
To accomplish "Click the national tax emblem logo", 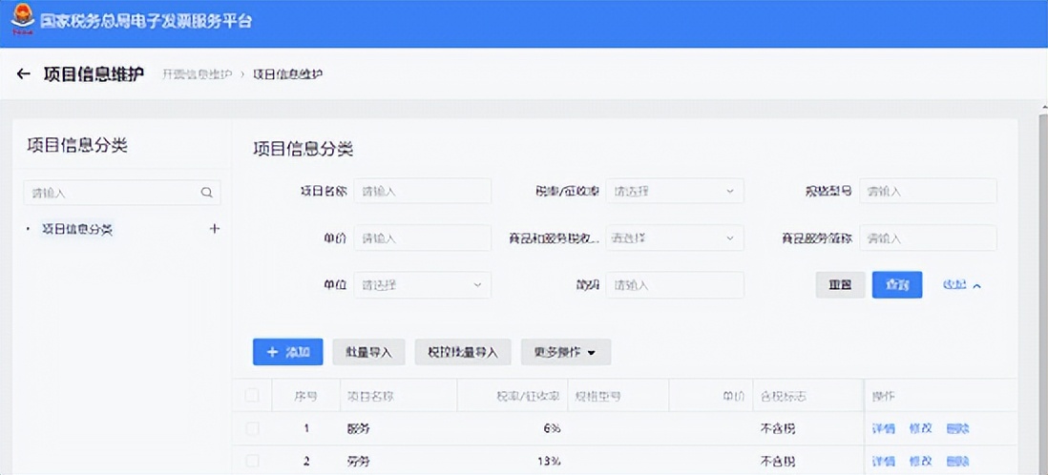I will (x=23, y=21).
